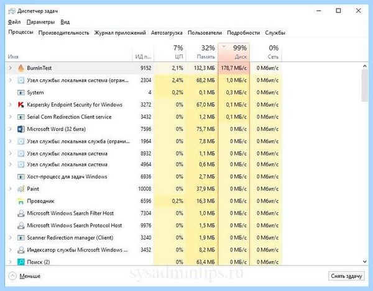Switch to the Производительность tab
This screenshot has width=373, height=291.
pos(64,33)
